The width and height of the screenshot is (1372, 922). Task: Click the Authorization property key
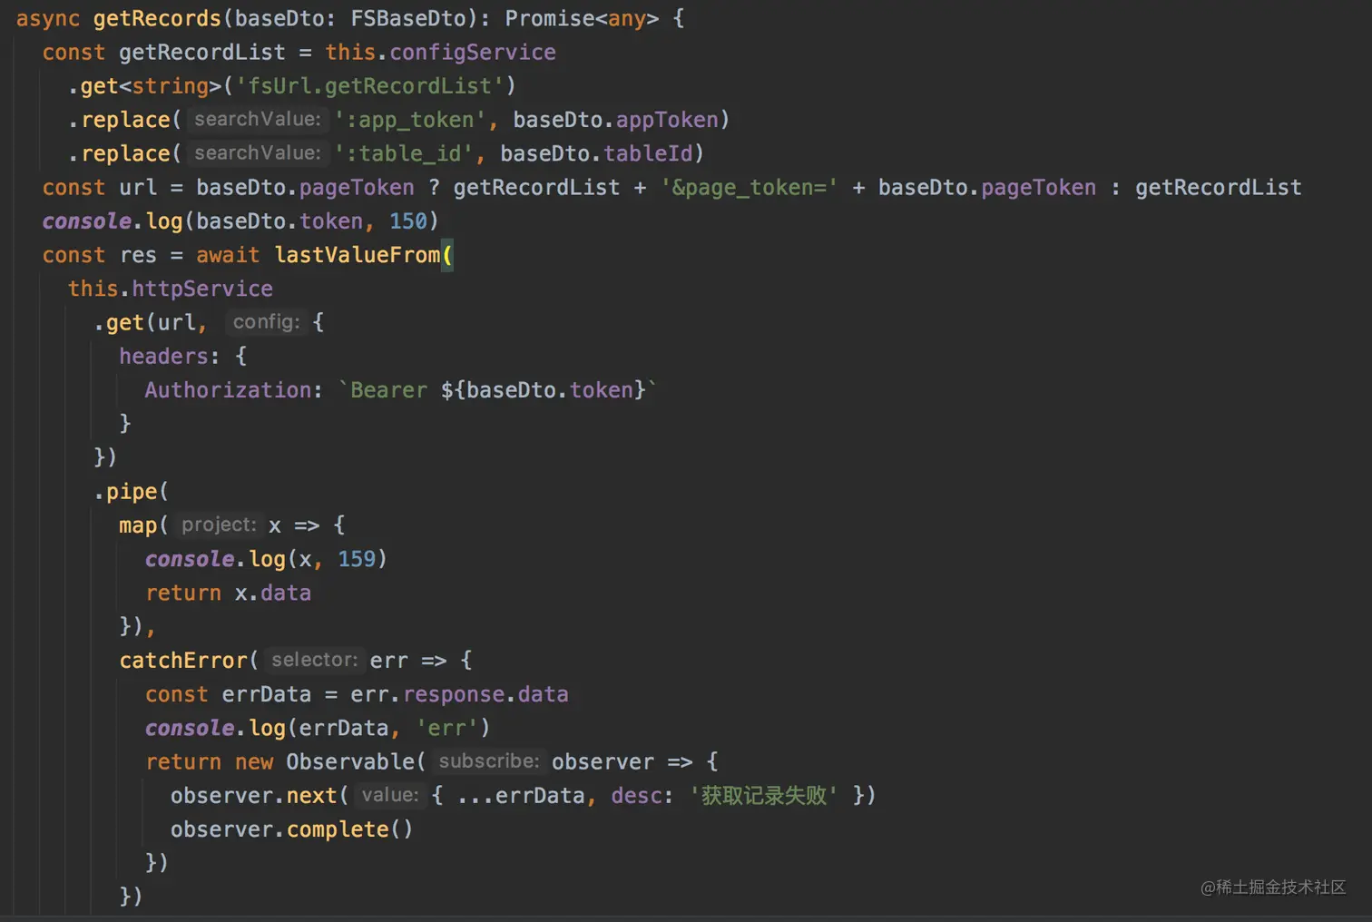pyautogui.click(x=228, y=390)
